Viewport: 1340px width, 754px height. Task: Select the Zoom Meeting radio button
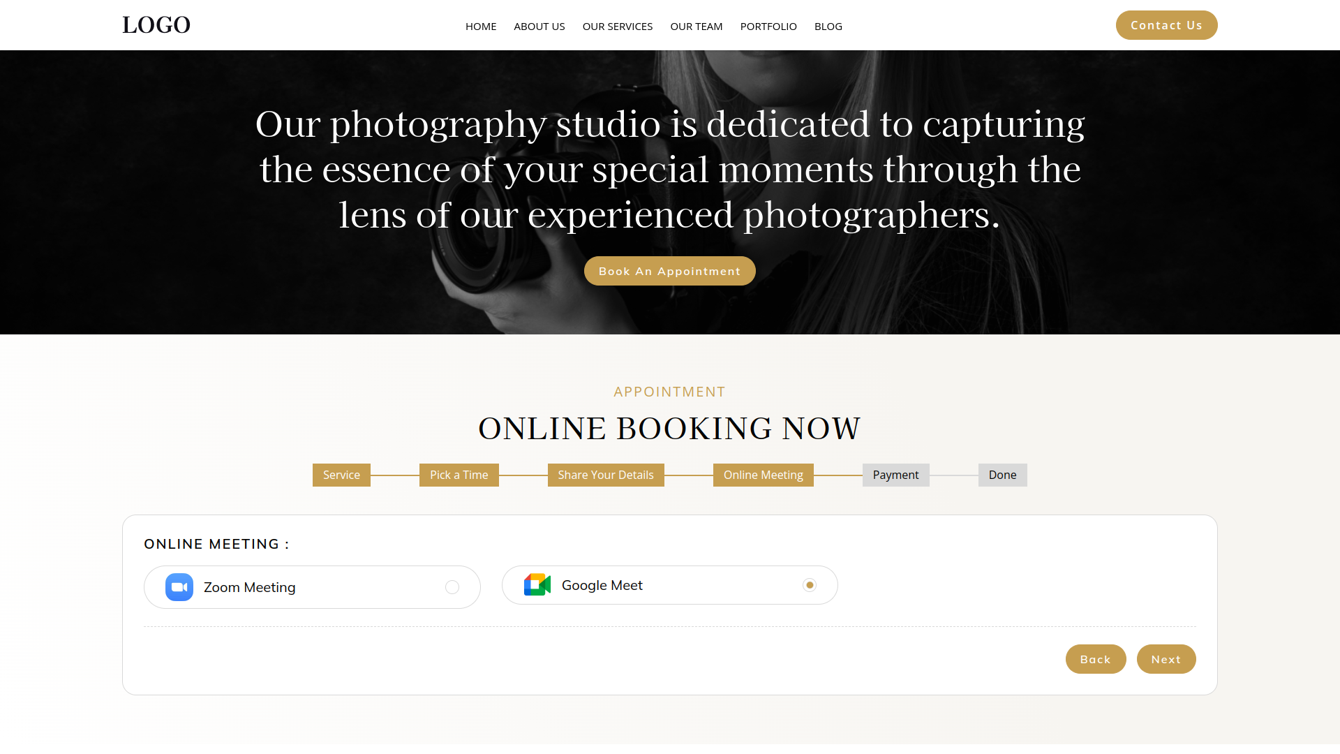tap(452, 587)
